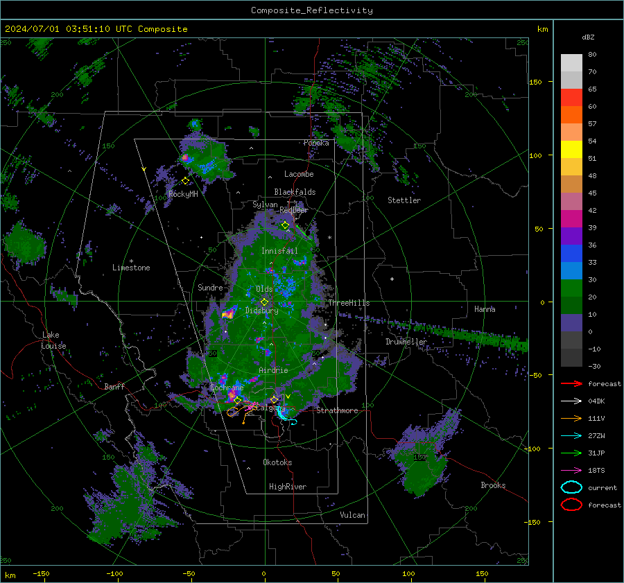Click the Stettler label
The image size is (624, 583).
404,200
